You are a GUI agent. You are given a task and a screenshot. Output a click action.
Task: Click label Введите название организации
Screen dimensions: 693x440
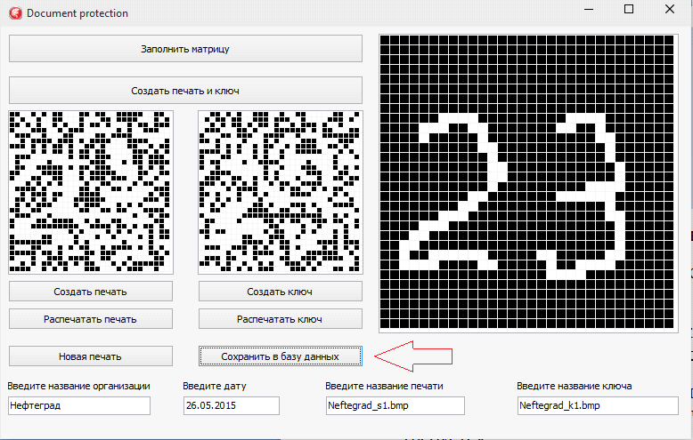click(x=78, y=386)
